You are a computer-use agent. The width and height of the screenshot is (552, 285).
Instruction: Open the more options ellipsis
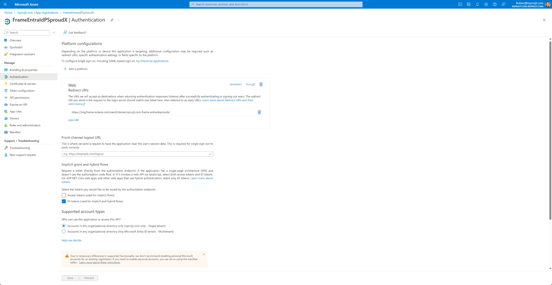pyautogui.click(x=119, y=20)
